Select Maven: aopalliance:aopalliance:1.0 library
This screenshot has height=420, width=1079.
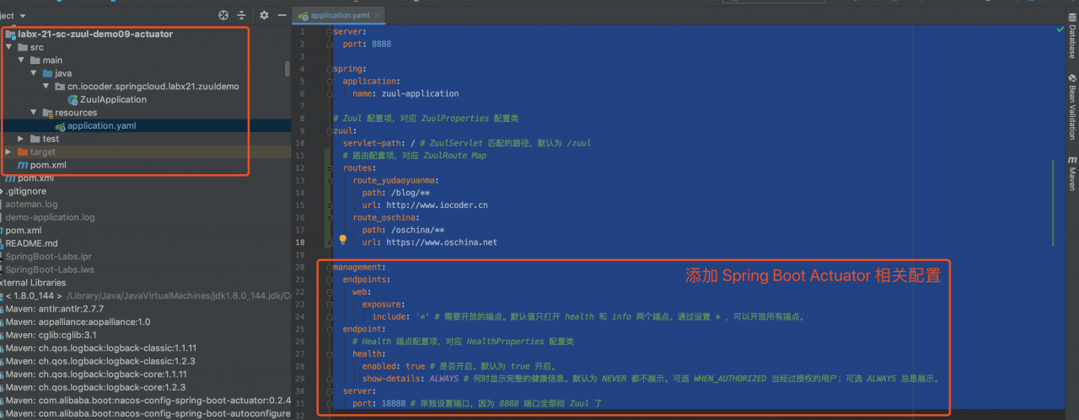tap(78, 322)
